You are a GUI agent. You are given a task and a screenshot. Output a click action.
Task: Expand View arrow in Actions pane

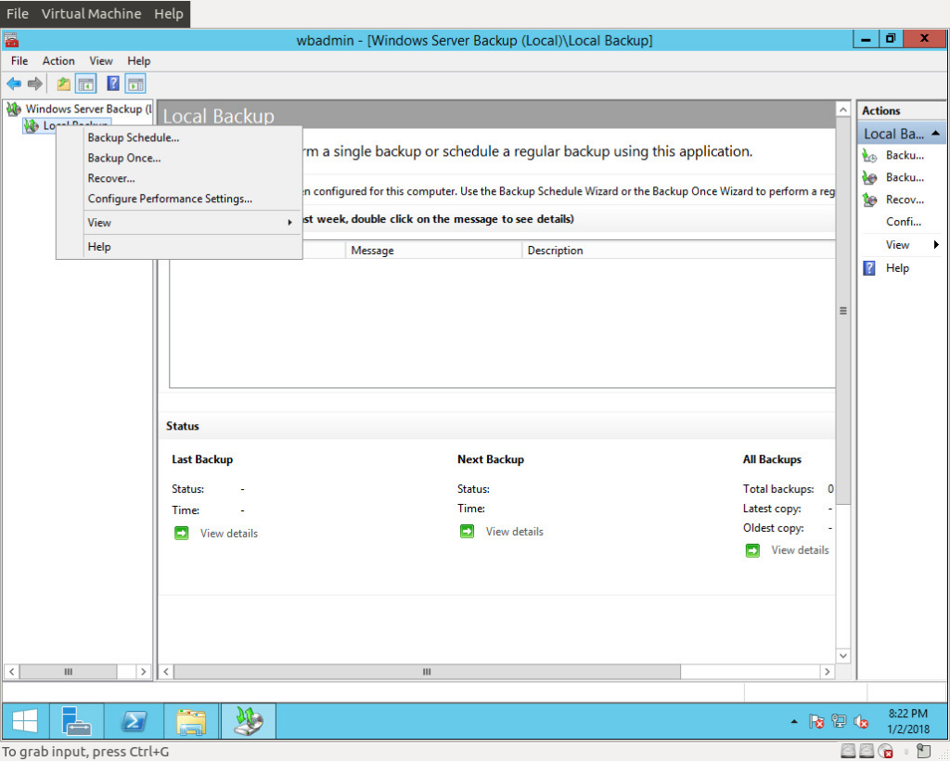click(936, 245)
